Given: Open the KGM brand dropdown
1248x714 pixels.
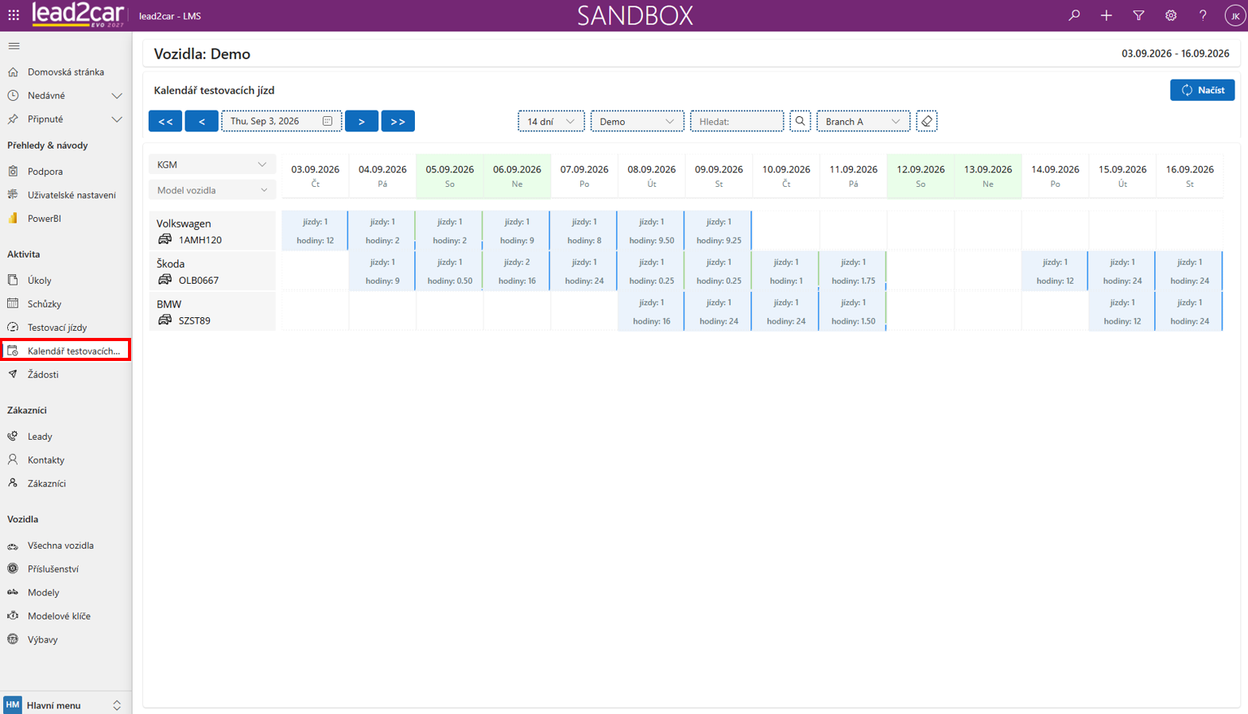Looking at the screenshot, I should (212, 165).
